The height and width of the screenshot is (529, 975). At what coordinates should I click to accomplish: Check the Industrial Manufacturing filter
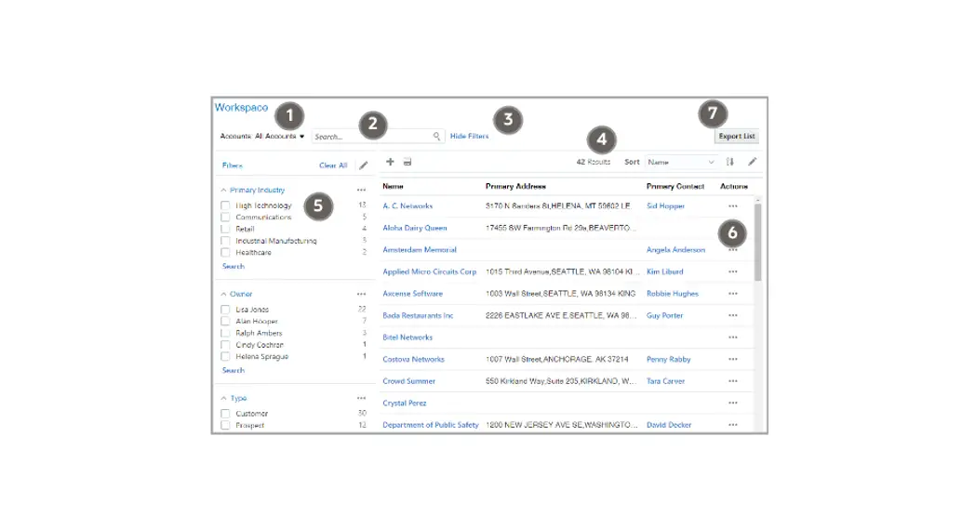(x=225, y=241)
